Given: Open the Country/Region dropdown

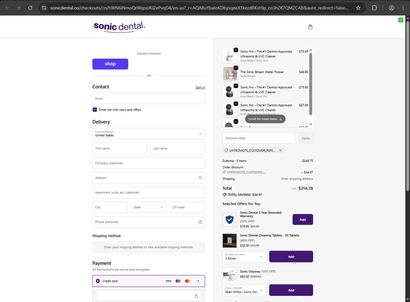Looking at the screenshot, I should (149, 134).
